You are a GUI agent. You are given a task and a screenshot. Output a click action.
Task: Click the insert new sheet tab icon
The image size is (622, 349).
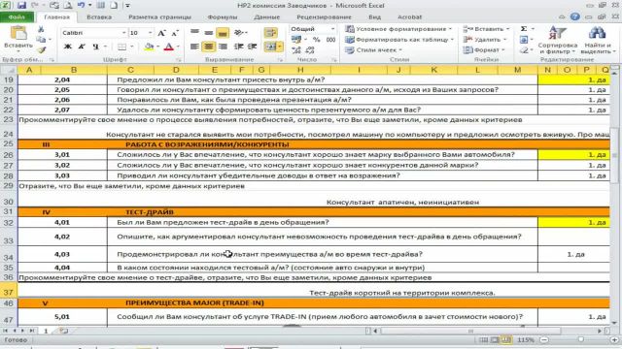(63, 331)
